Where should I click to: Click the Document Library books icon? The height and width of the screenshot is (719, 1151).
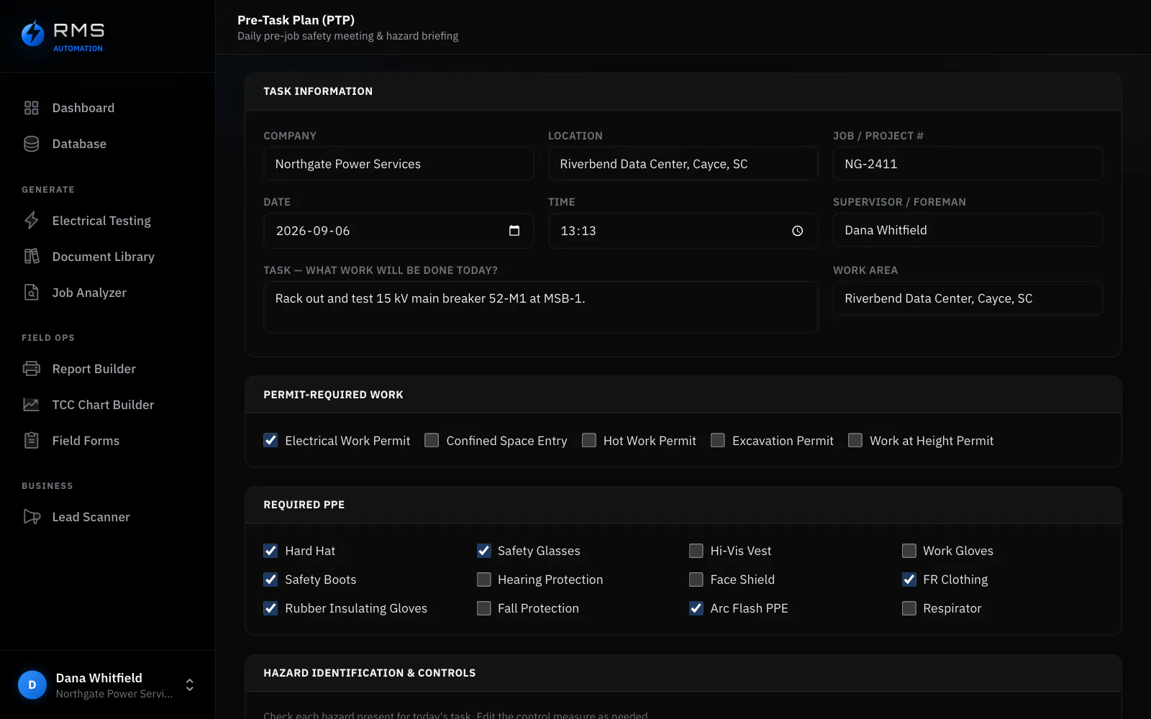(x=31, y=257)
